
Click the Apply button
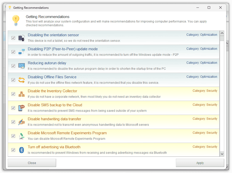[x=200, y=163]
